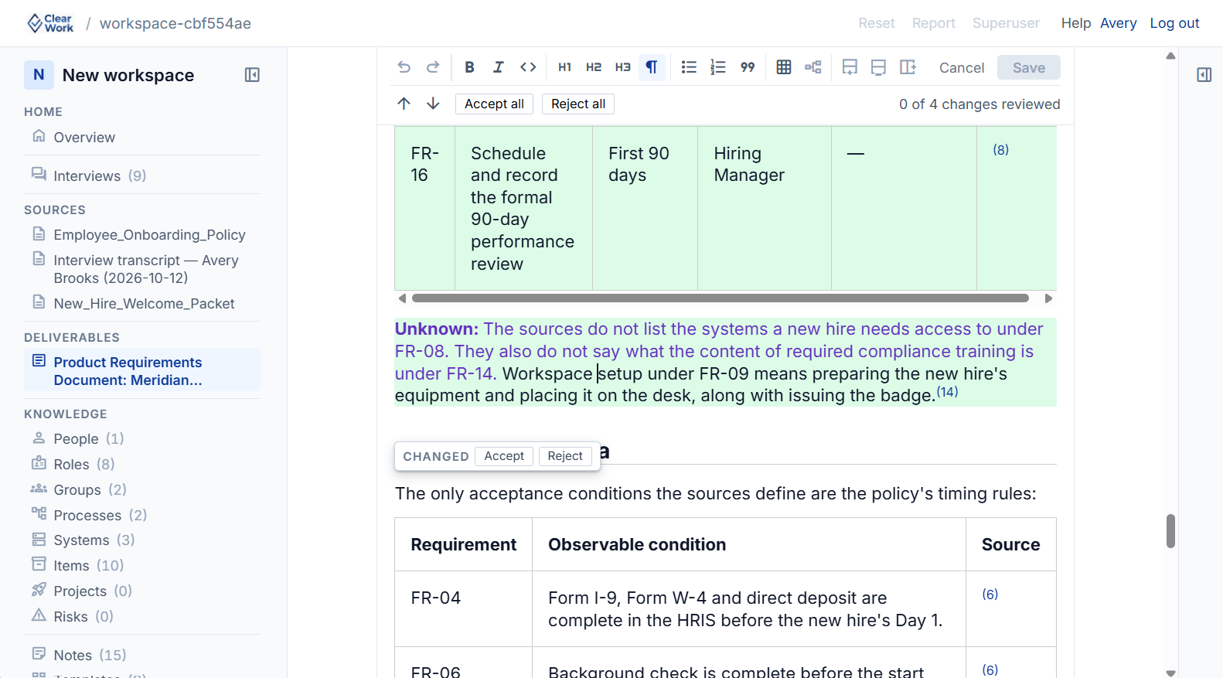
Task: Insert a numbered list
Action: click(x=718, y=67)
